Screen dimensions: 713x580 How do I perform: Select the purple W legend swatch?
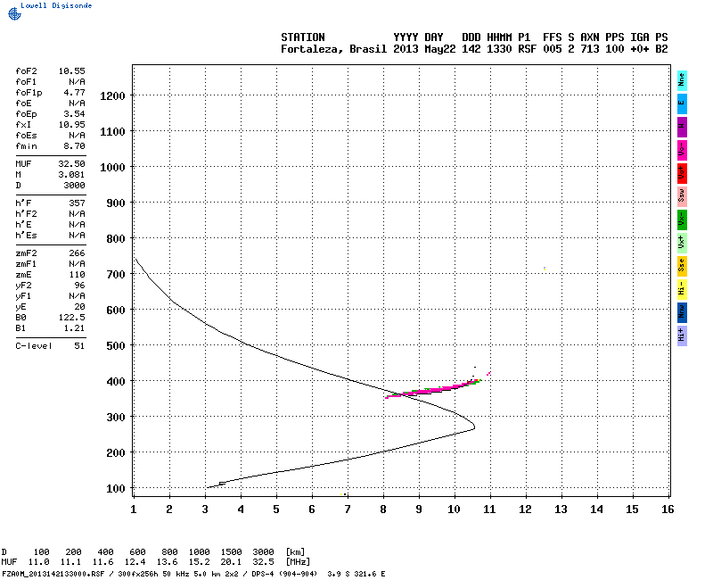682,127
